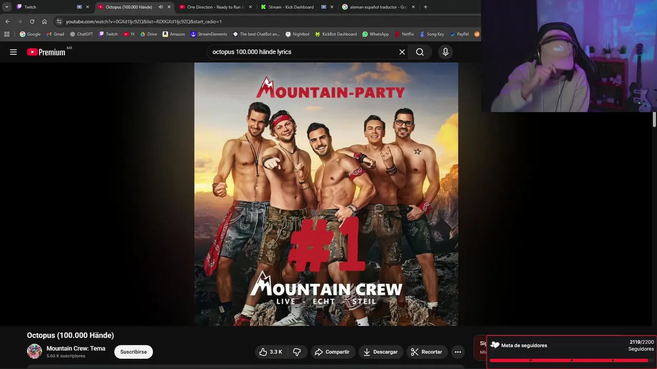Click the Octopus (100.000 Hände) video title
Viewport: 657px width, 369px height.
[70, 335]
